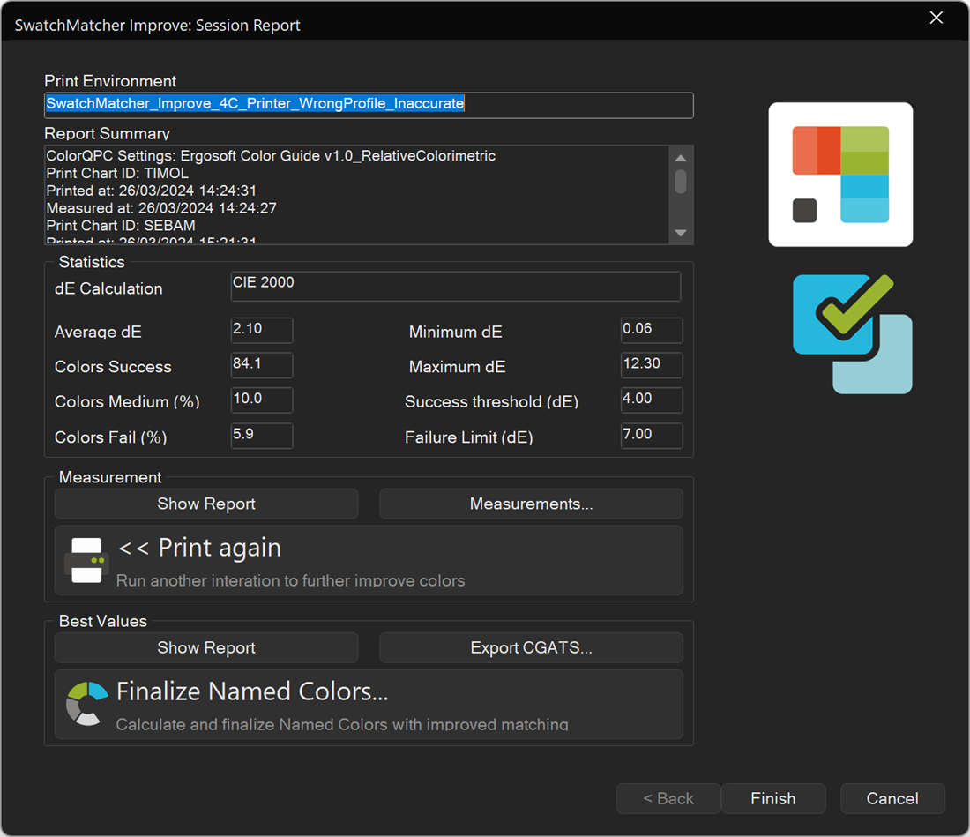Click the Best Values group label
Viewport: 970px width, 837px height.
point(102,621)
